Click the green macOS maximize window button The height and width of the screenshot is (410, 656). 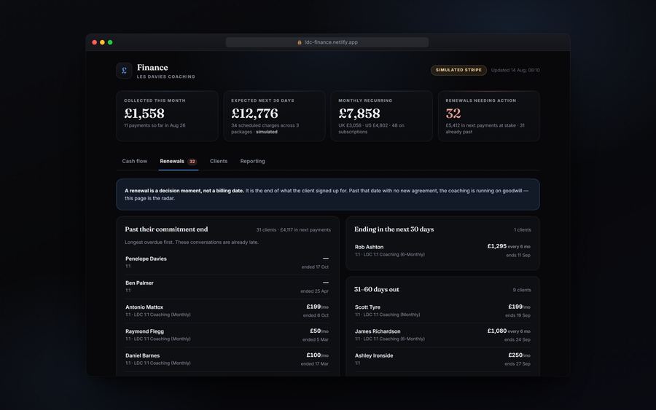coord(110,42)
